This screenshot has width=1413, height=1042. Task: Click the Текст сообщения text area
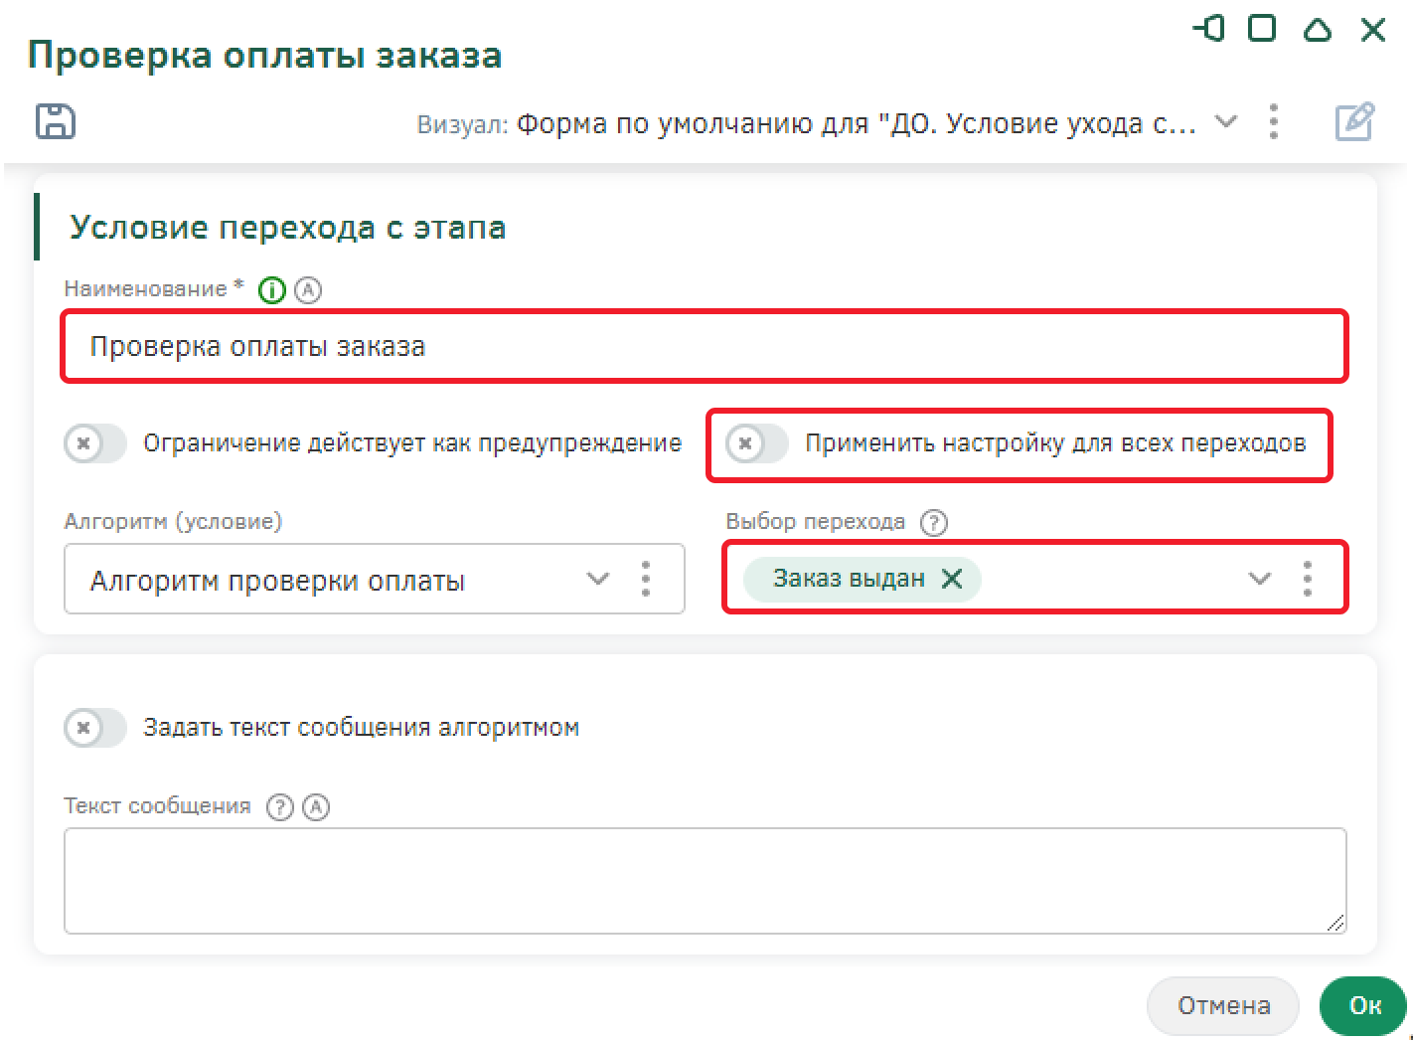point(704,881)
